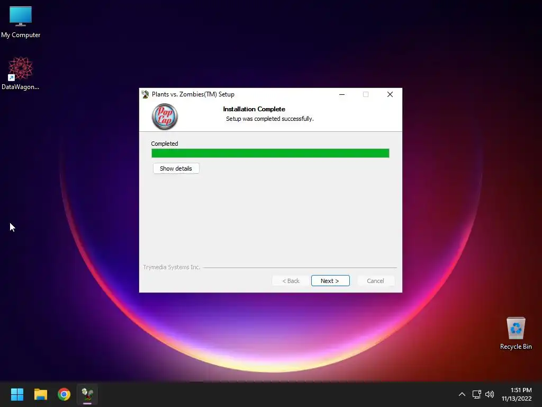The height and width of the screenshot is (407, 542).
Task: Click the green installation progress bar
Action: [x=270, y=153]
